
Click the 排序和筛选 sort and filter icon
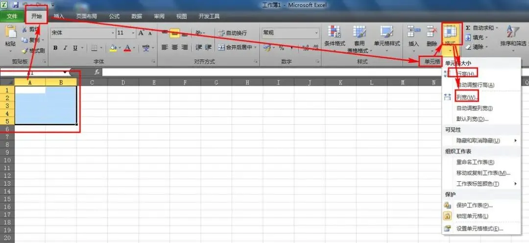pos(513,31)
